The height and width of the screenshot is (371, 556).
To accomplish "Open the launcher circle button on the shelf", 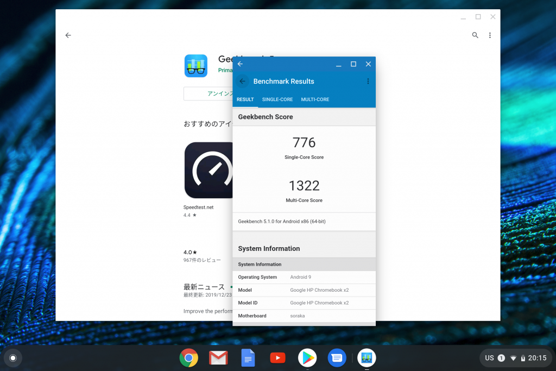I will click(13, 358).
